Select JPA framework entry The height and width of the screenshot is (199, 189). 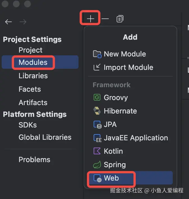[x=110, y=124]
